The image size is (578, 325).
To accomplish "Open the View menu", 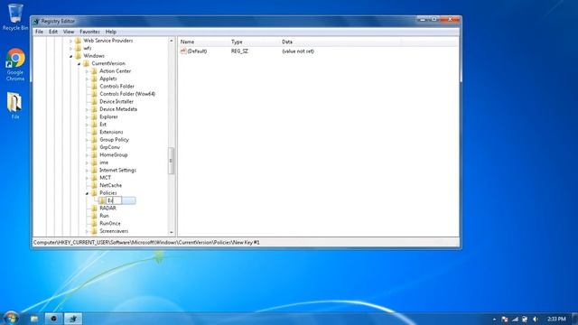I will point(69,32).
